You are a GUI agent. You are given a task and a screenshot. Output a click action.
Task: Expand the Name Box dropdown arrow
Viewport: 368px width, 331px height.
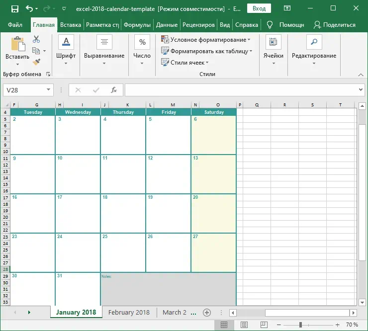(x=49, y=90)
